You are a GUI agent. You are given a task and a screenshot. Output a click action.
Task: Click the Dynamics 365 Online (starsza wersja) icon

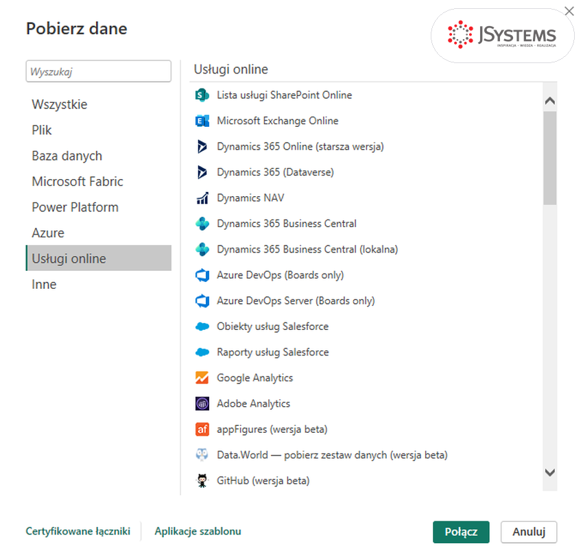click(202, 147)
